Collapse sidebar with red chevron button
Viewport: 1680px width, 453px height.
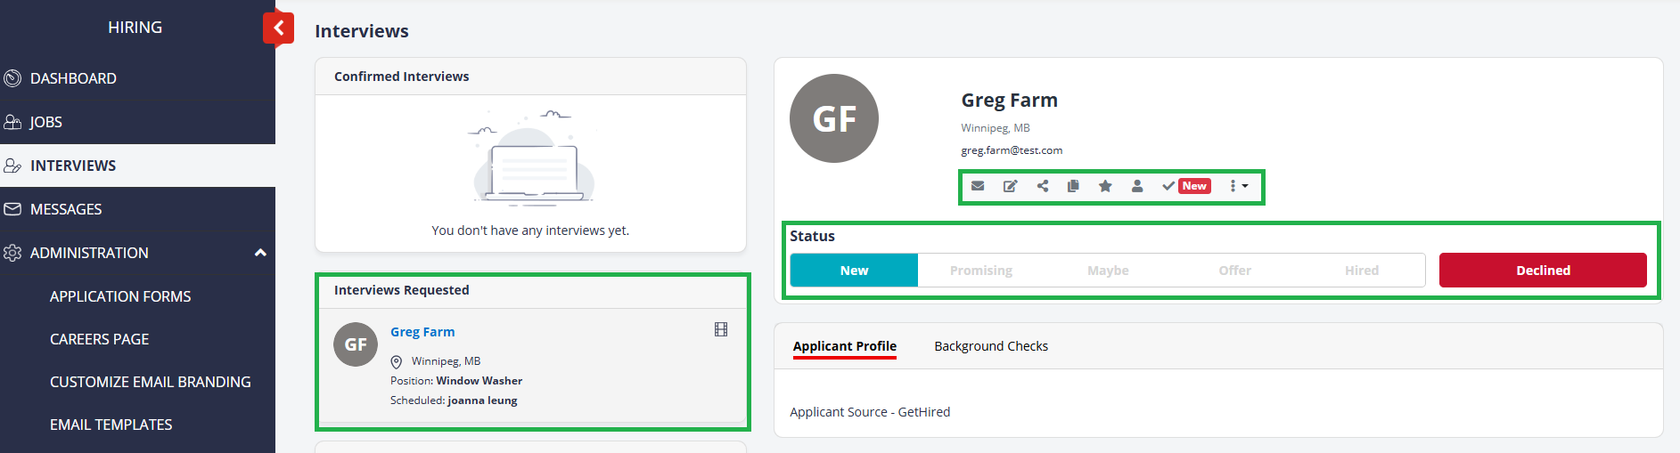point(279,28)
